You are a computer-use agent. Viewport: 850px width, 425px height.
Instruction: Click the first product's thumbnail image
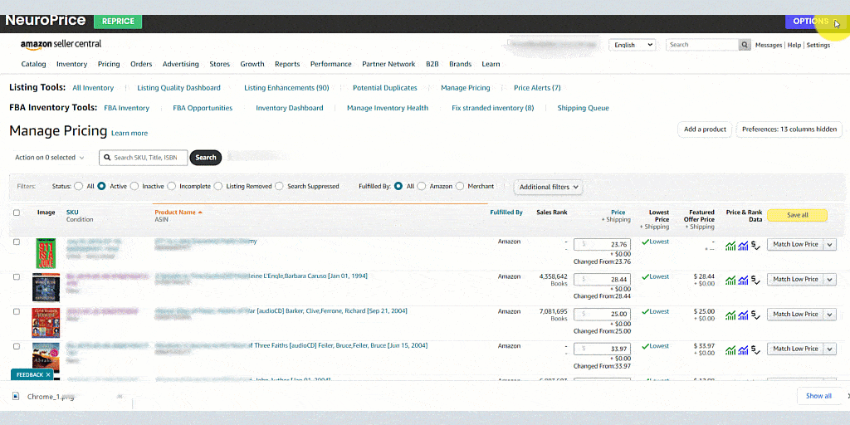point(46,253)
